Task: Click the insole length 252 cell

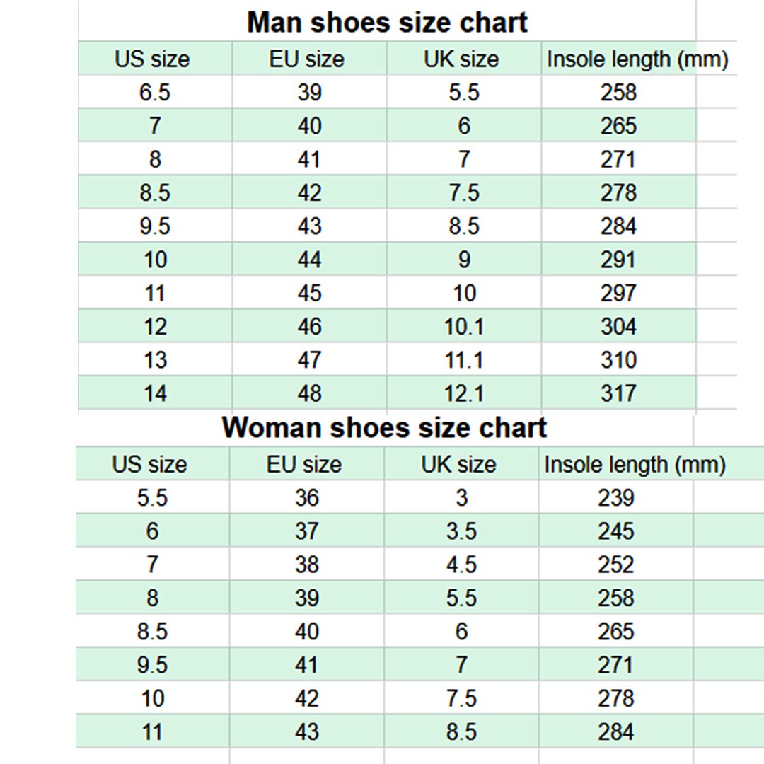Action: pyautogui.click(x=615, y=565)
